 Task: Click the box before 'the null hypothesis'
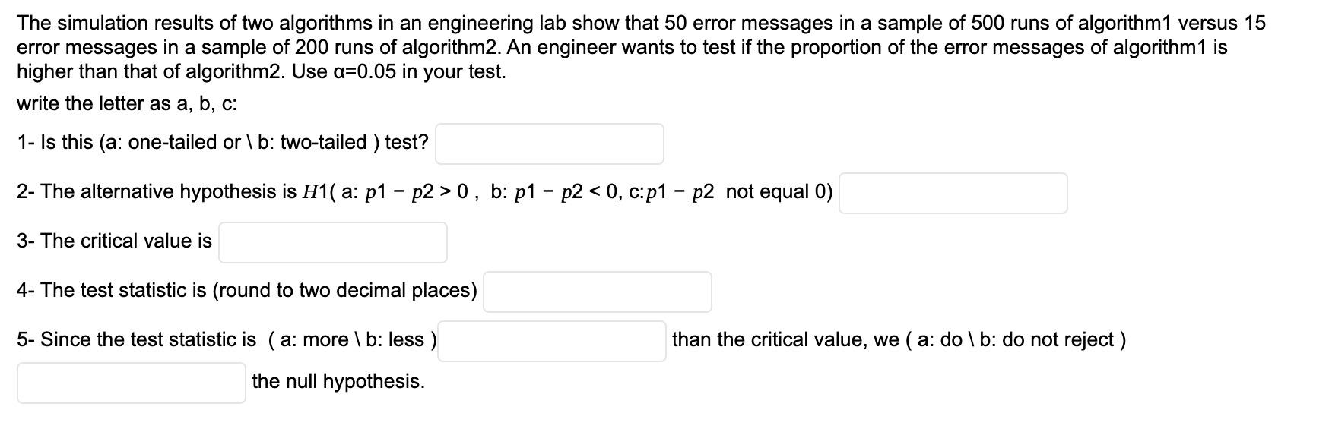pos(132,383)
